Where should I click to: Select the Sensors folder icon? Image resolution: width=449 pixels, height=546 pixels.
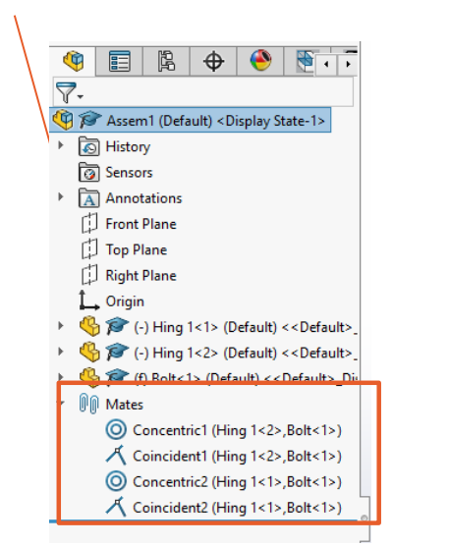[x=88, y=172]
